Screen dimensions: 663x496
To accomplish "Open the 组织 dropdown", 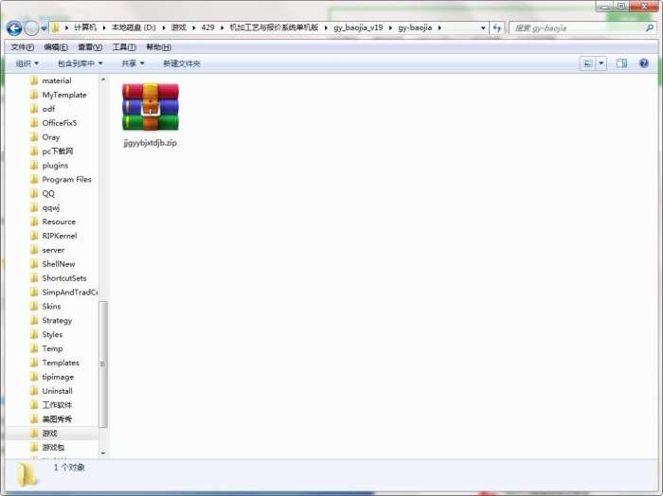I will pos(27,63).
